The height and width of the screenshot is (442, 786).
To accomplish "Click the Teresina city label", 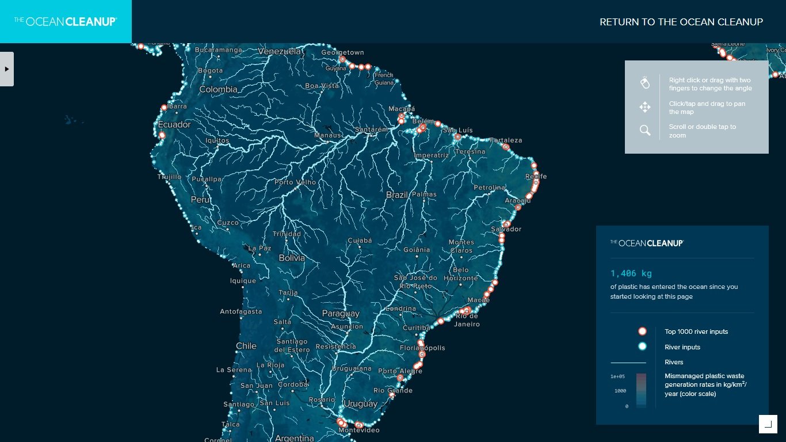I will click(x=471, y=151).
